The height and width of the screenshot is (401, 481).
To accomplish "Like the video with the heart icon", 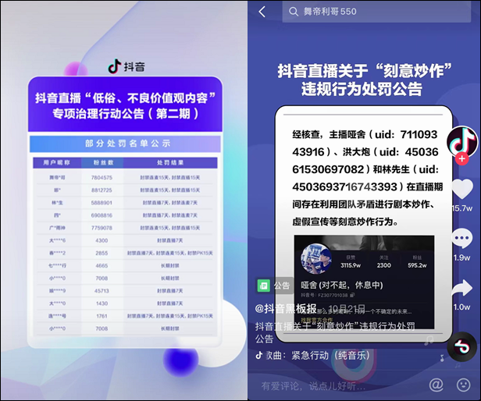I will [x=462, y=189].
